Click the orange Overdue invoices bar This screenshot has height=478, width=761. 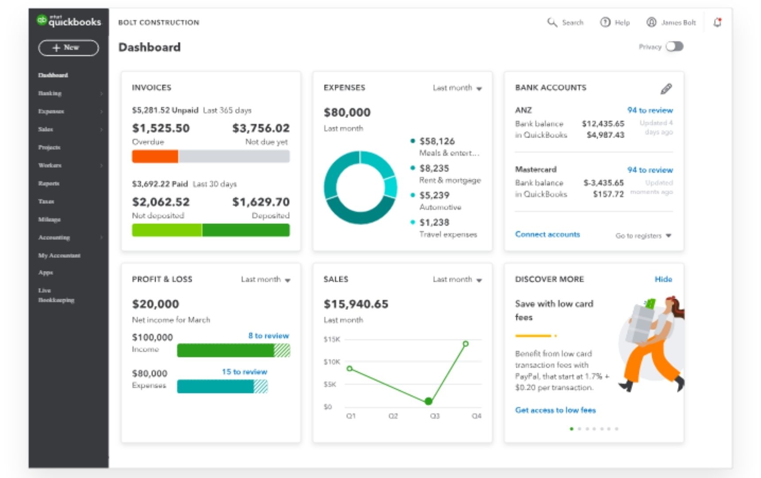click(x=155, y=156)
